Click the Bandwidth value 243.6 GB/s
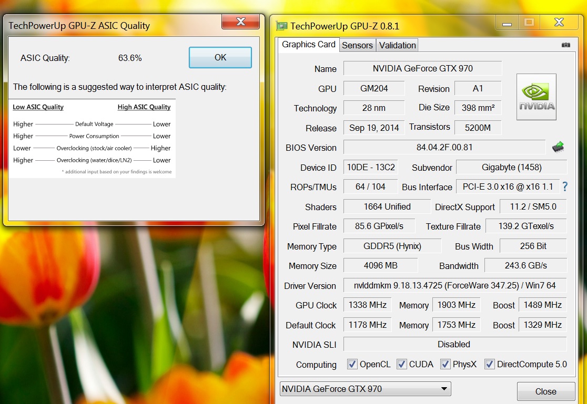 coord(525,266)
